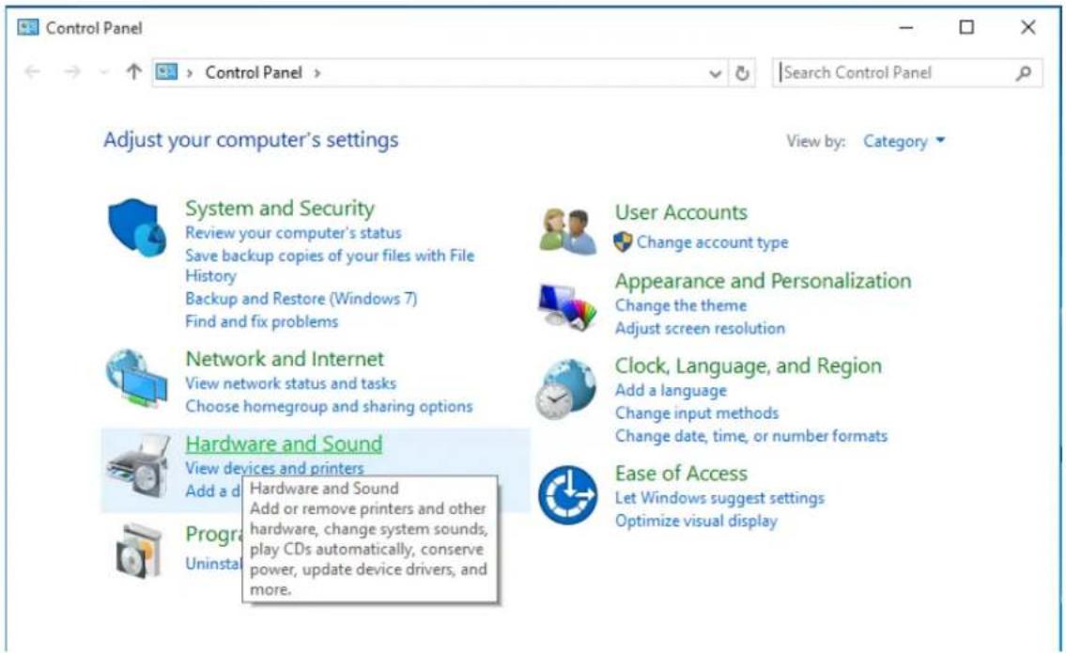Click Optimize visual display

(x=696, y=521)
